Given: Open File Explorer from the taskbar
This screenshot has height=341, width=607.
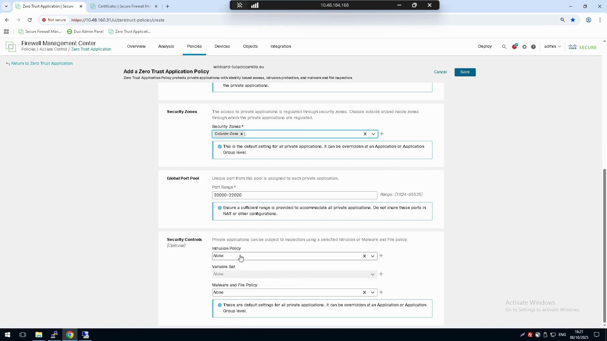Looking at the screenshot, I should pos(39,335).
